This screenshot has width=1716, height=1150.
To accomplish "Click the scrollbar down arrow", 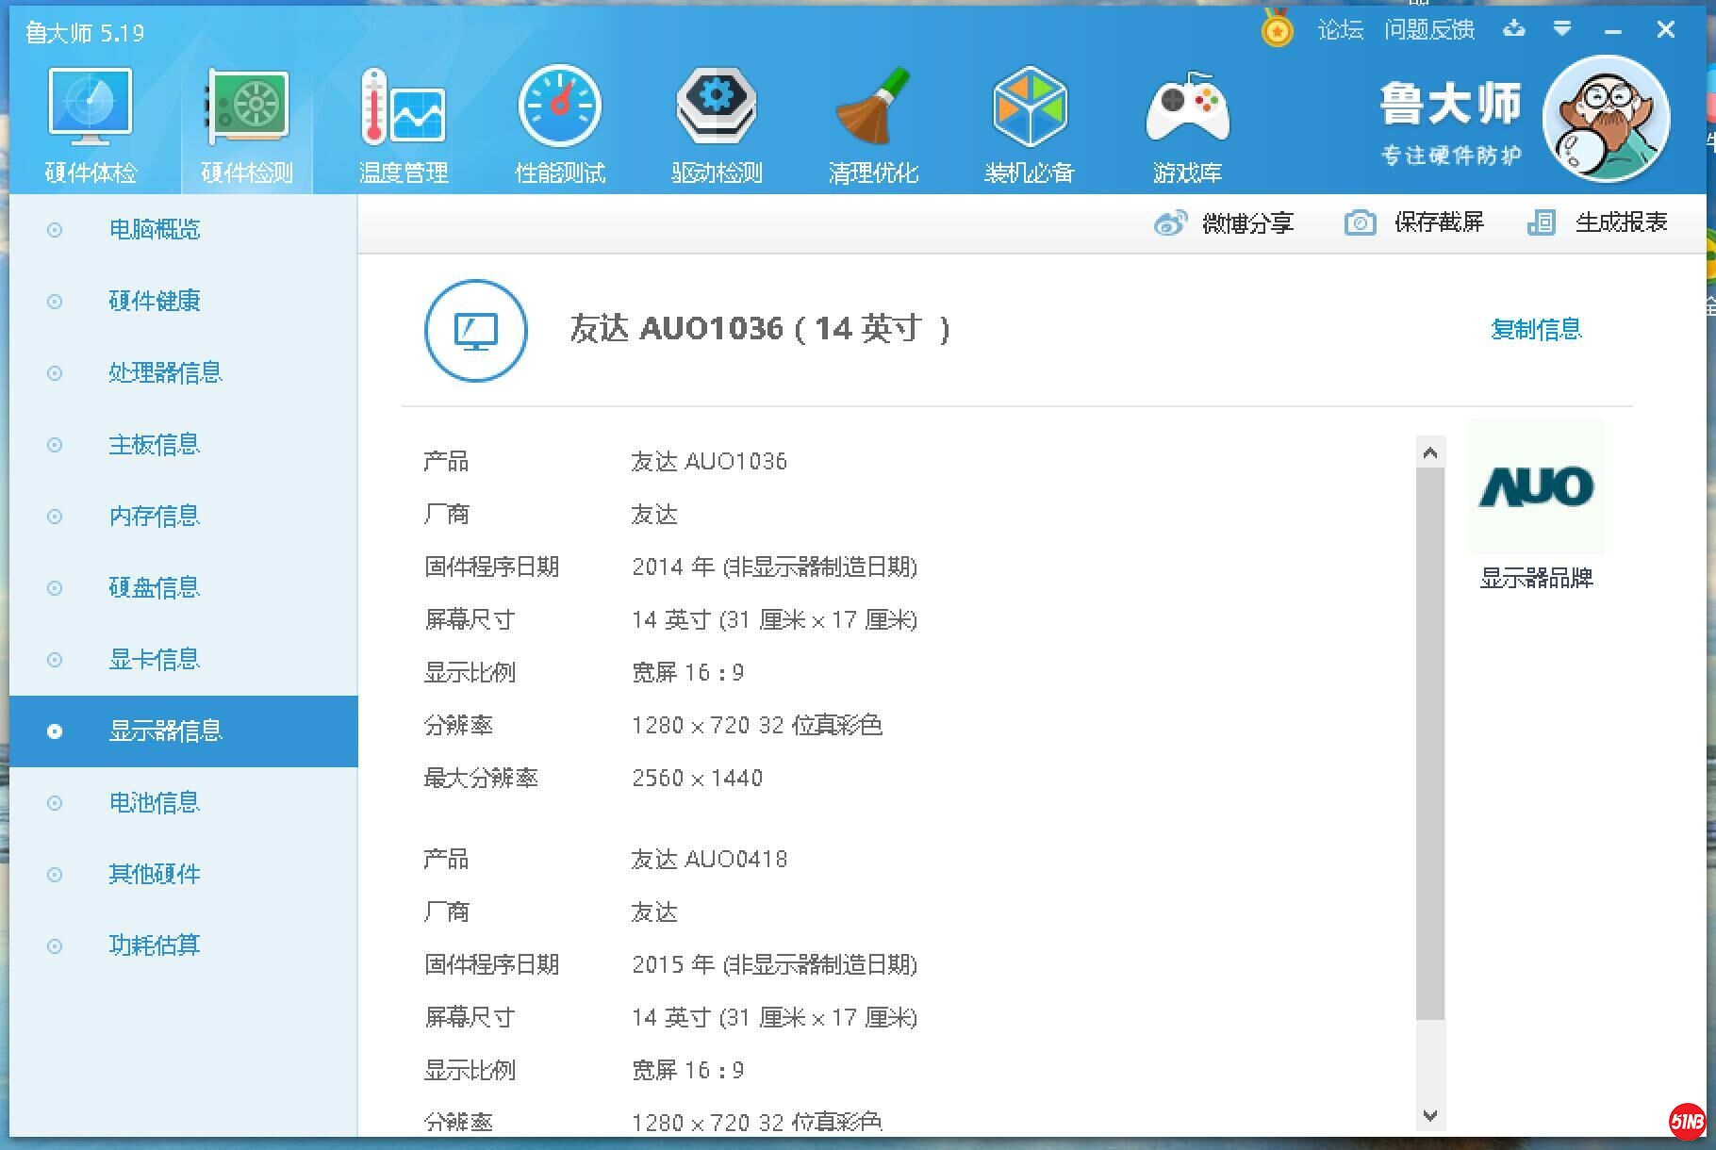I will click(1430, 1117).
